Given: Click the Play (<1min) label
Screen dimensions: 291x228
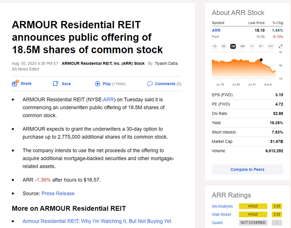Looking at the screenshot, I should [x=114, y=84].
